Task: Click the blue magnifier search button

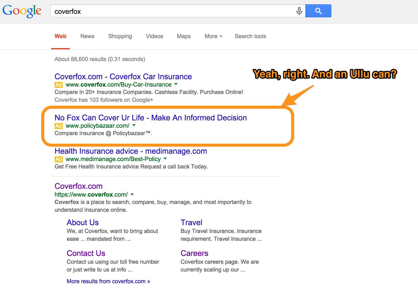Action: click(318, 11)
